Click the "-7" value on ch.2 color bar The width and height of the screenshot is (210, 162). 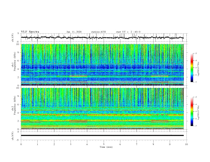195,126
